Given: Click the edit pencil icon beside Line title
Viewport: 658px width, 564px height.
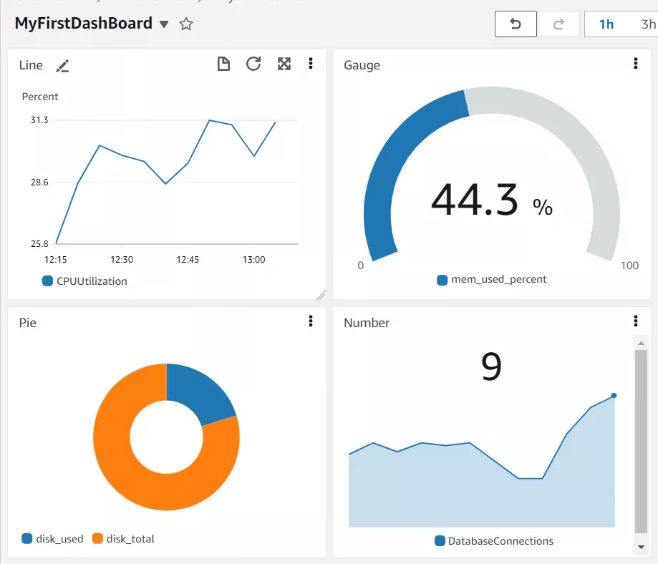Looking at the screenshot, I should pos(63,66).
